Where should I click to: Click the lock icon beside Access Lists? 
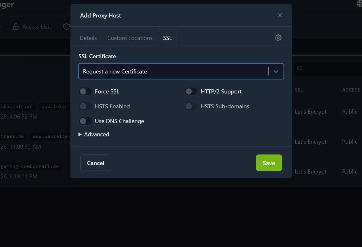pos(16,27)
